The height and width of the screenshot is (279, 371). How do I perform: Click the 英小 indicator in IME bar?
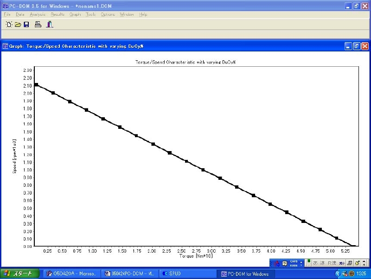(342, 263)
